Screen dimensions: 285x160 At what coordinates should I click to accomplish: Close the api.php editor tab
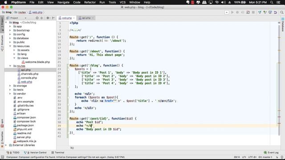tap(93, 18)
